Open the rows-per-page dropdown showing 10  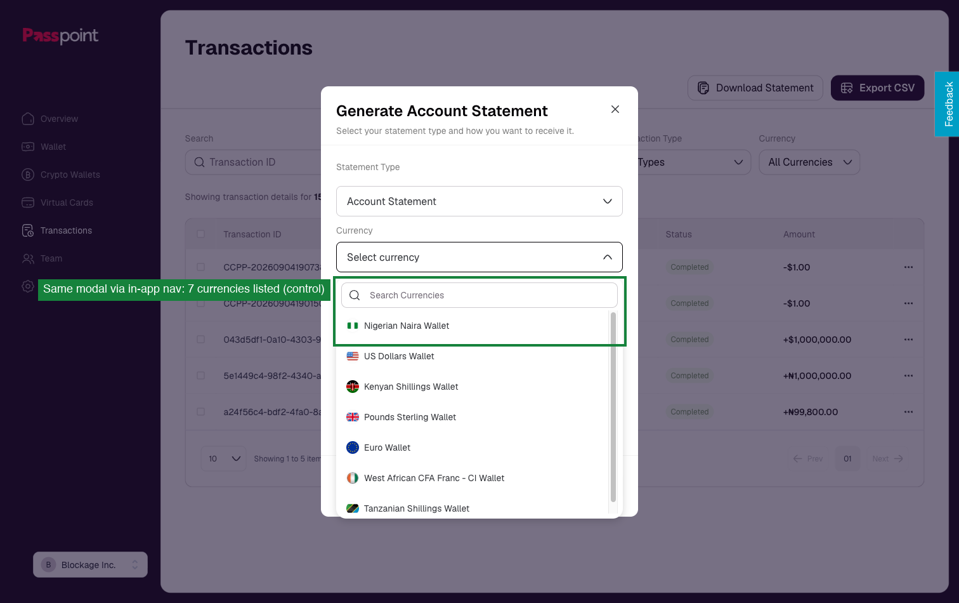(x=224, y=458)
